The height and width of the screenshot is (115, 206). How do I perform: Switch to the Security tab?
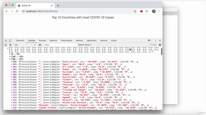click(x=104, y=41)
